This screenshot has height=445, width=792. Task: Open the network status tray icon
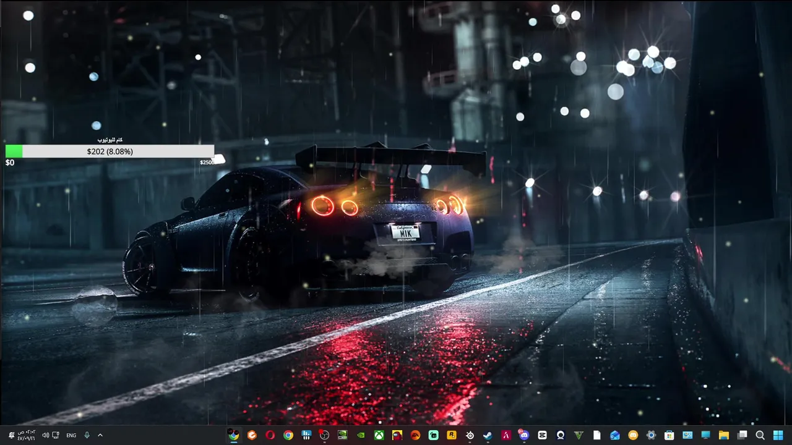point(56,435)
